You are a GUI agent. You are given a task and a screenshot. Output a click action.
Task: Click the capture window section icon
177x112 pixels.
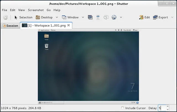point(90,17)
